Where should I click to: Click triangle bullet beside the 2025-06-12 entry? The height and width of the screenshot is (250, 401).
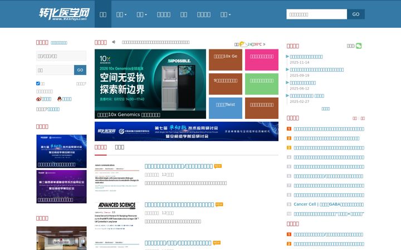(x=287, y=83)
